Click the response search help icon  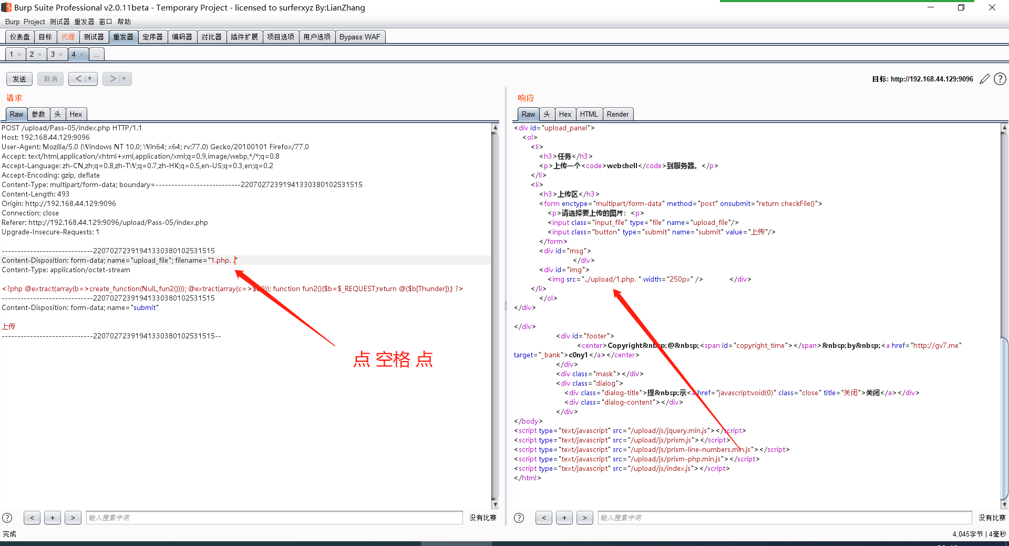click(519, 518)
